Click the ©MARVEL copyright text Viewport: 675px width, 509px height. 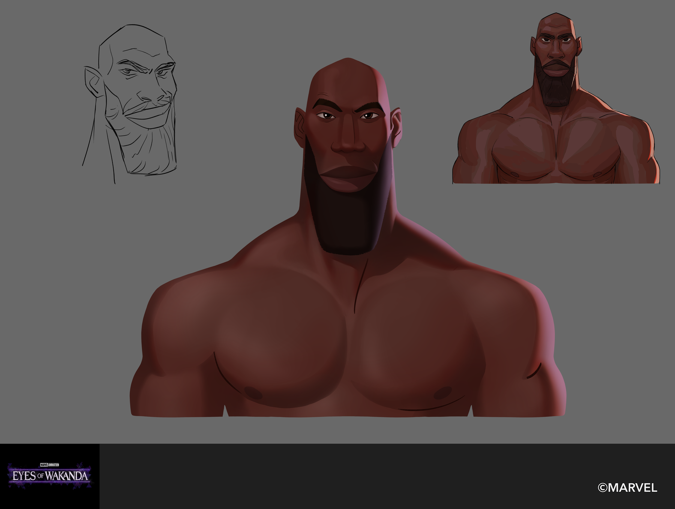[x=627, y=488]
